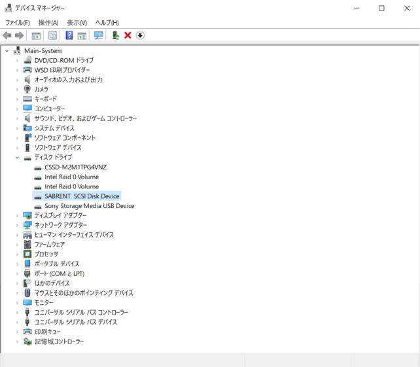This screenshot has width=420, height=367.
Task: Click the ファームウェア chip icon
Action: click(27, 244)
